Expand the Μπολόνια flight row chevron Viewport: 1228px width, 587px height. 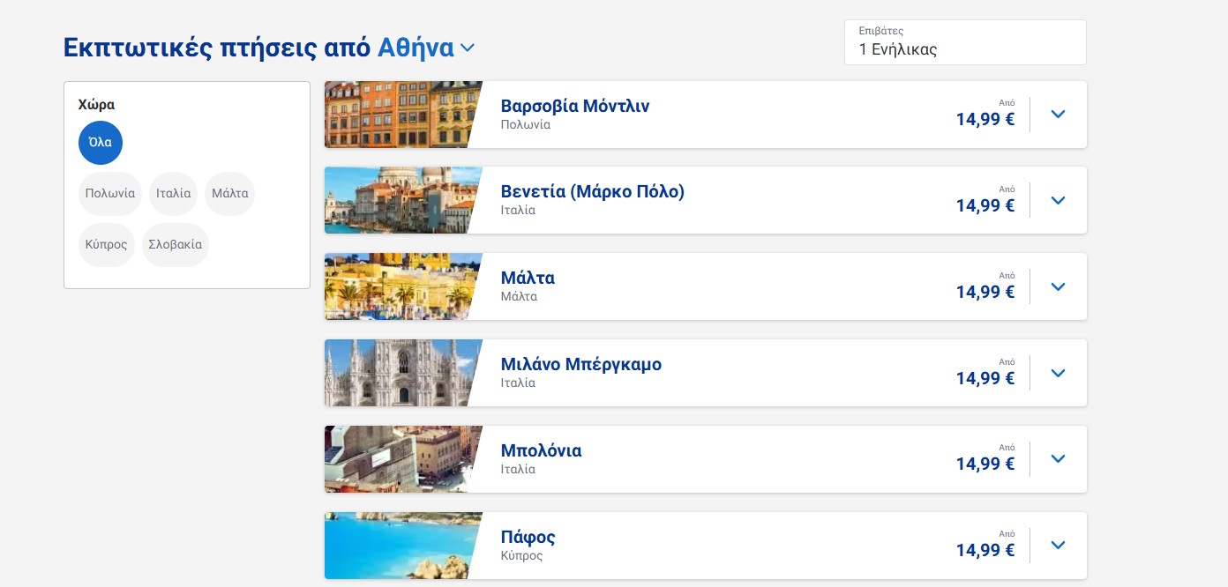point(1059,459)
